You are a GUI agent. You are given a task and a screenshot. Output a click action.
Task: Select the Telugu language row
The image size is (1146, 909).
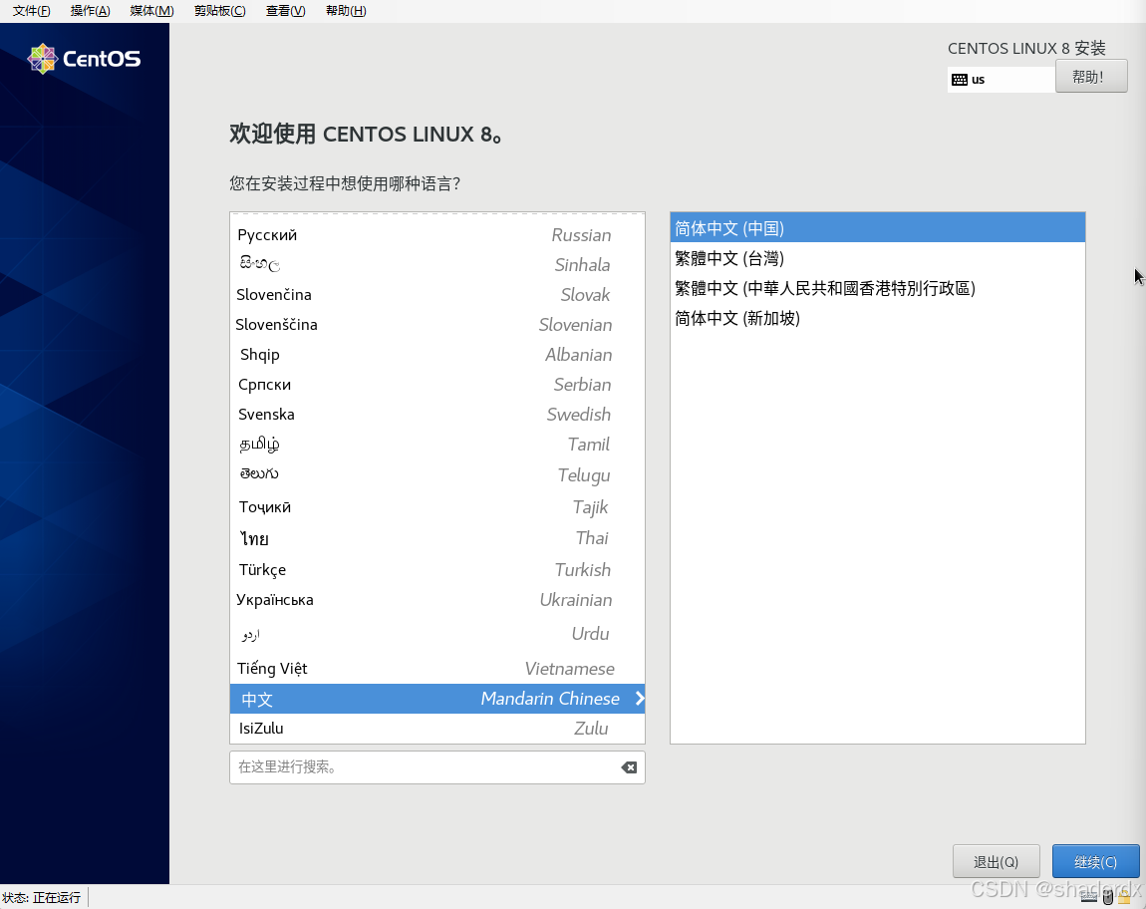pyautogui.click(x=437, y=474)
